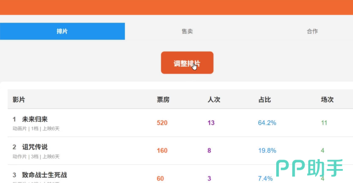
Task: Click the PP助手 watermark logo
Action: tap(309, 168)
